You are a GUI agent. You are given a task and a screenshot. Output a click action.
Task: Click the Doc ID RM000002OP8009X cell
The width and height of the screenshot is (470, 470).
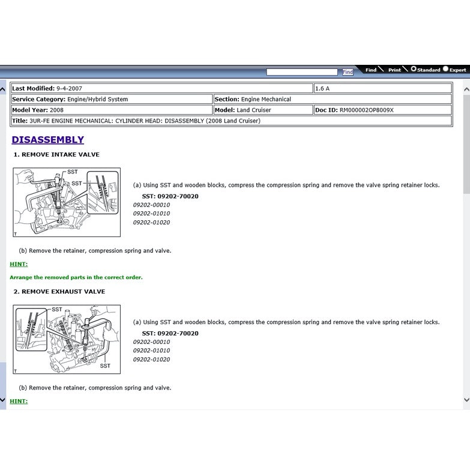pos(382,110)
